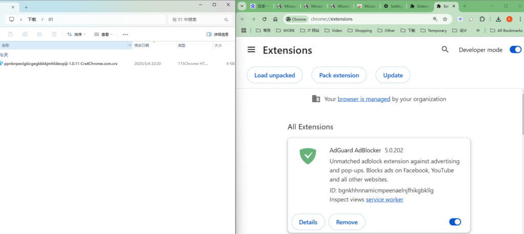Click the AdGuard green shield icon
This screenshot has height=234, width=524.
pos(308,155)
